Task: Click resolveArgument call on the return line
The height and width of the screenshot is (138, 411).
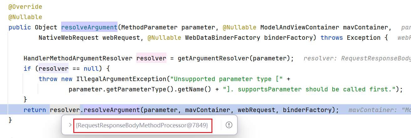Action: tap(112, 110)
